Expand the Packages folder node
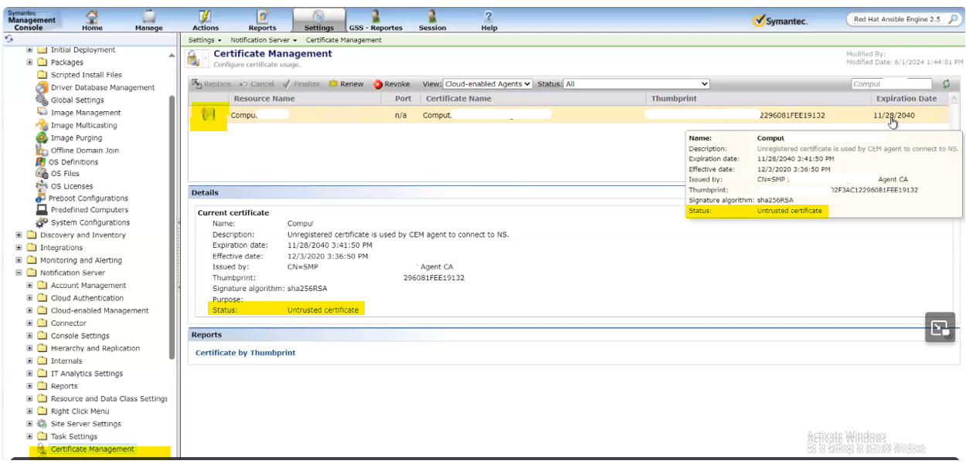The height and width of the screenshot is (464, 966). point(30,63)
